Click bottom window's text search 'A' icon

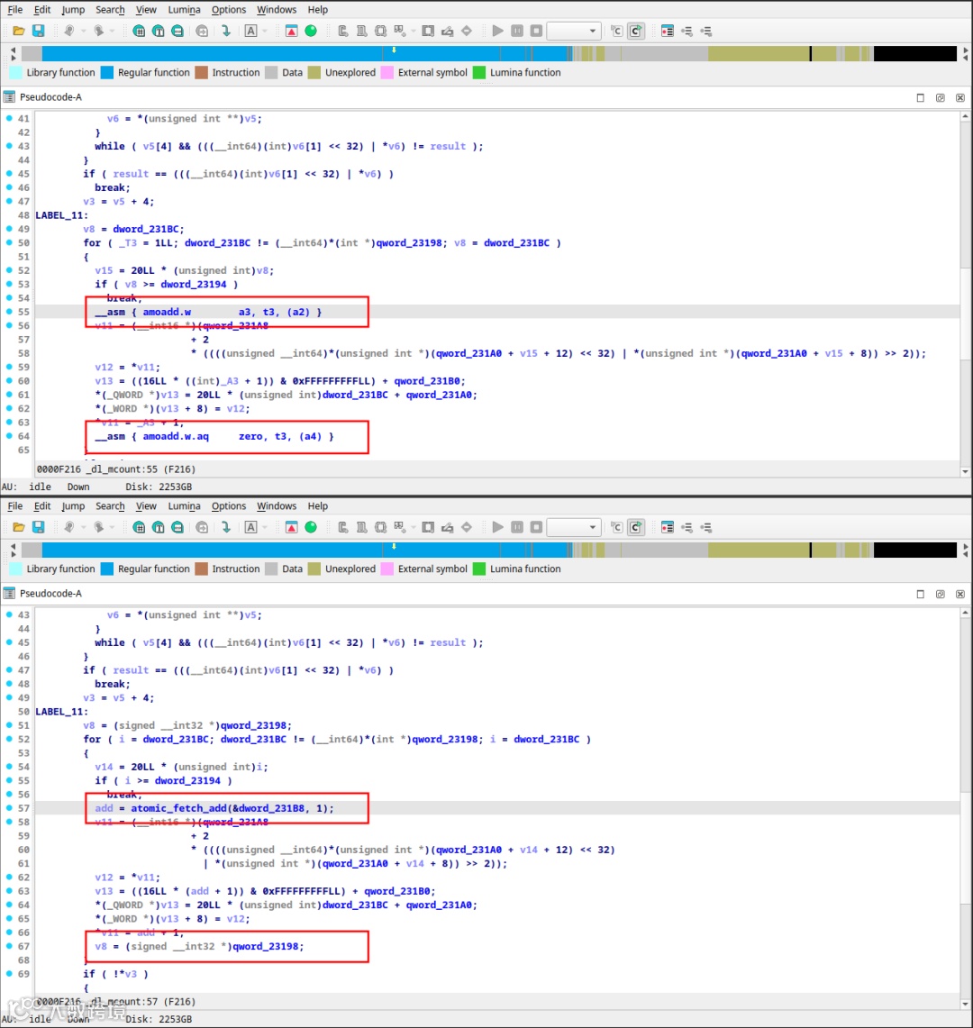pos(251,527)
